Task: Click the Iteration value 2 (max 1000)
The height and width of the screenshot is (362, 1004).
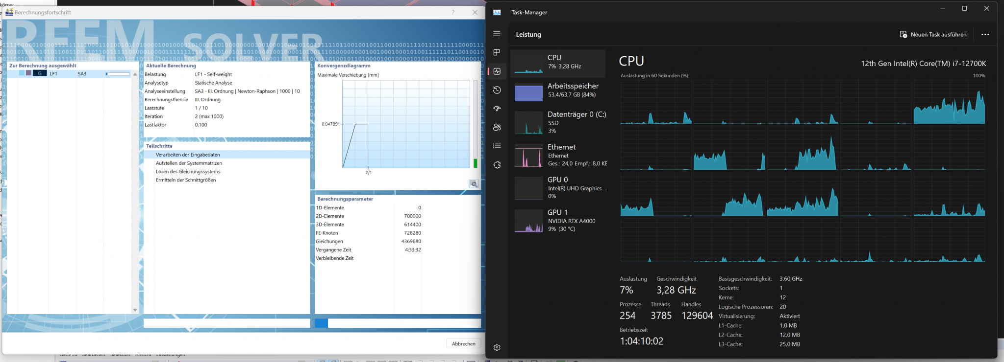Action: coord(209,116)
